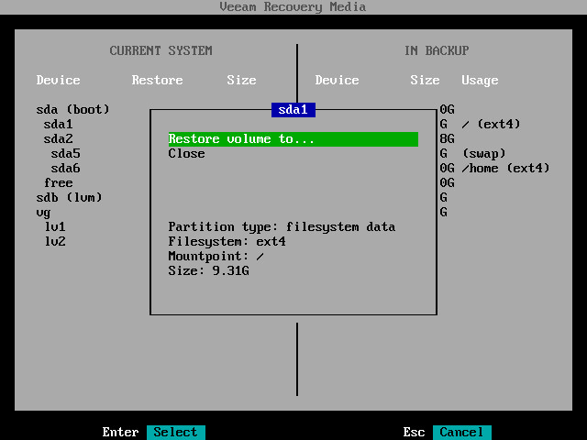Click the 'Size: 9.31G' line
Image resolution: width=587 pixels, height=440 pixels.
tap(208, 271)
